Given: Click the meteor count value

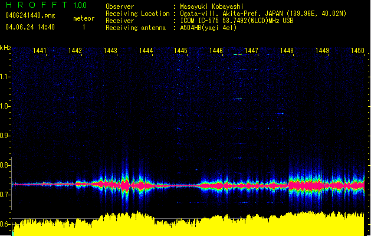Looking at the screenshot, I should 84,27.
